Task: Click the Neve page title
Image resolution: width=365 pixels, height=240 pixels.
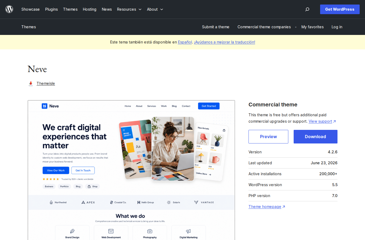Action: tap(37, 69)
